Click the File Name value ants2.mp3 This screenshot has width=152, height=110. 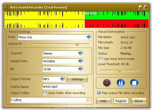[x=128, y=37]
